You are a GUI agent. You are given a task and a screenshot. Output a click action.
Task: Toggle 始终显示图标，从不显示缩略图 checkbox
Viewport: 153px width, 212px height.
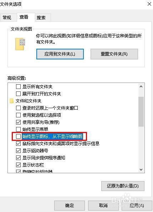coord(18,136)
